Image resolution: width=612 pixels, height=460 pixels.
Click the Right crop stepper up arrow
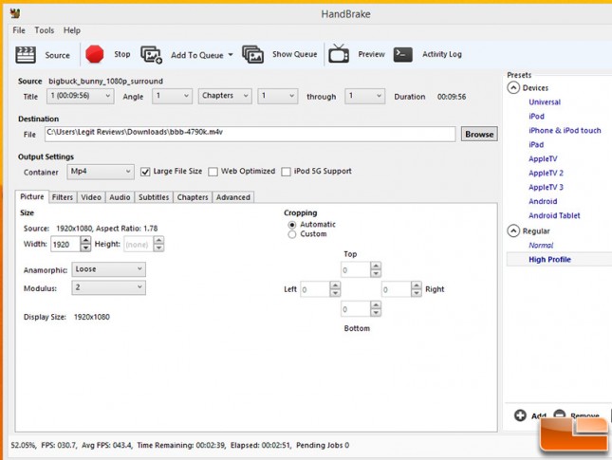tap(417, 285)
